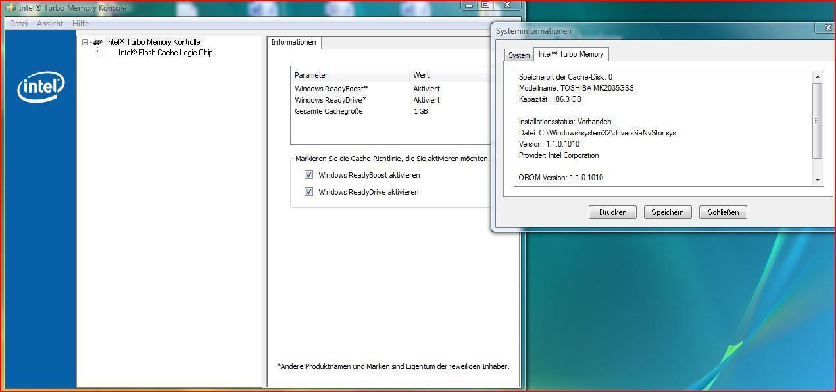The height and width of the screenshot is (392, 836).
Task: Switch to the Informationen tab
Action: point(294,42)
